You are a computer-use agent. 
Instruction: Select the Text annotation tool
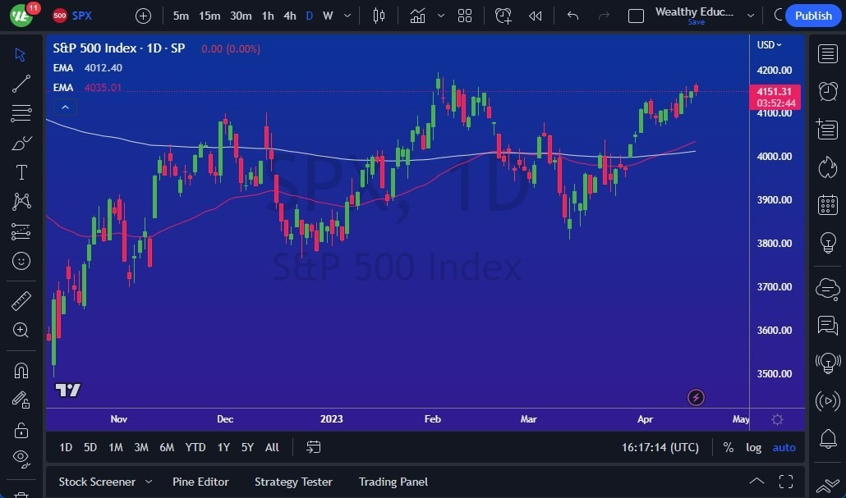21,172
